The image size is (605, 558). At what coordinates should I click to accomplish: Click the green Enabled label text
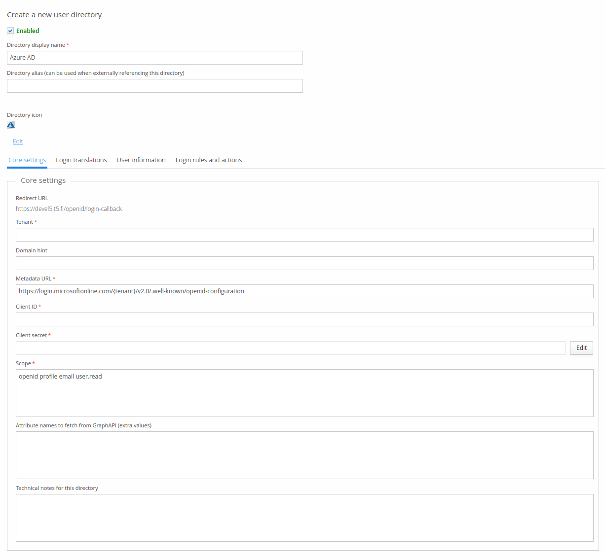click(28, 31)
